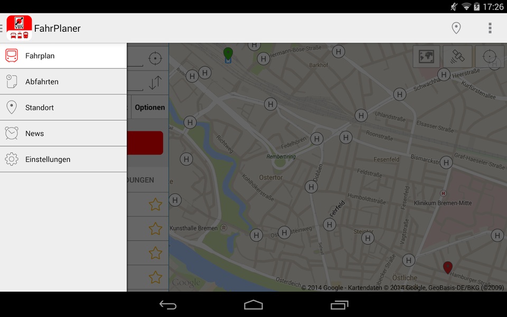
Task: Open the News drawer item
Action: click(x=63, y=133)
